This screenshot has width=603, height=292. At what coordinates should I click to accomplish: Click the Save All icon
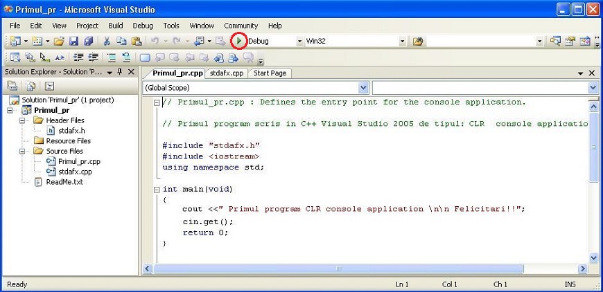point(88,42)
